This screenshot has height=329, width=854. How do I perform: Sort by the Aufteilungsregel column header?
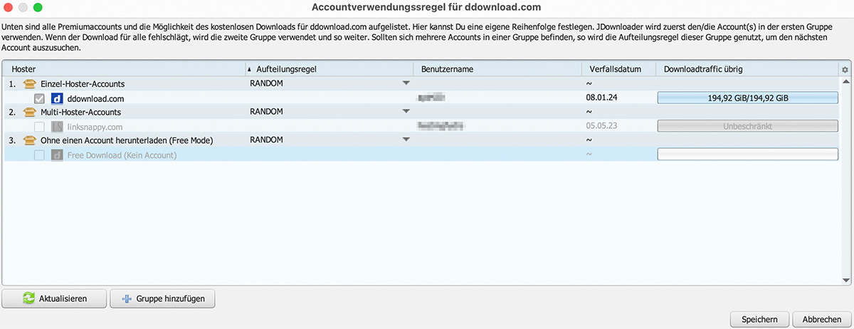coord(329,69)
